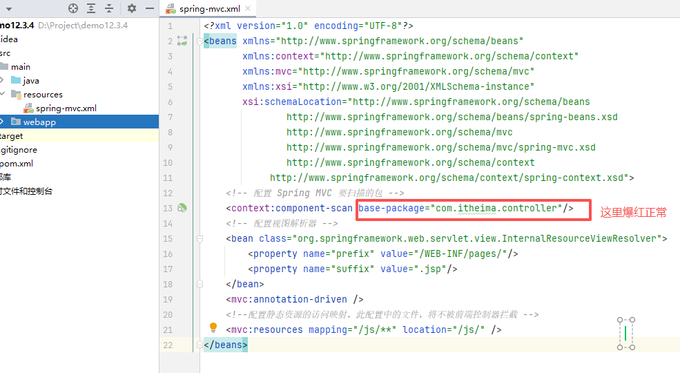Viewport: 680px width, 373px height.
Task: Expand the webapp folder arrow
Action: pos(2,122)
